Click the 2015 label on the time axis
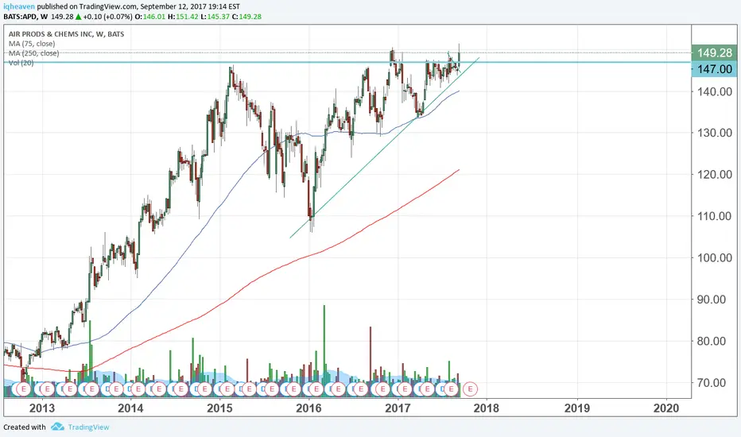Image resolution: width=741 pixels, height=437 pixels. [x=219, y=408]
